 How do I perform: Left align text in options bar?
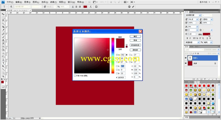73,7
